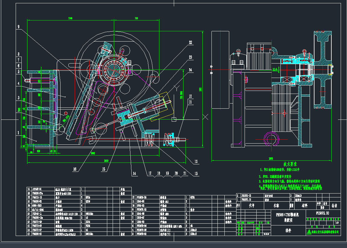
Task: Click balloon callout 22
Action: pos(190,42)
